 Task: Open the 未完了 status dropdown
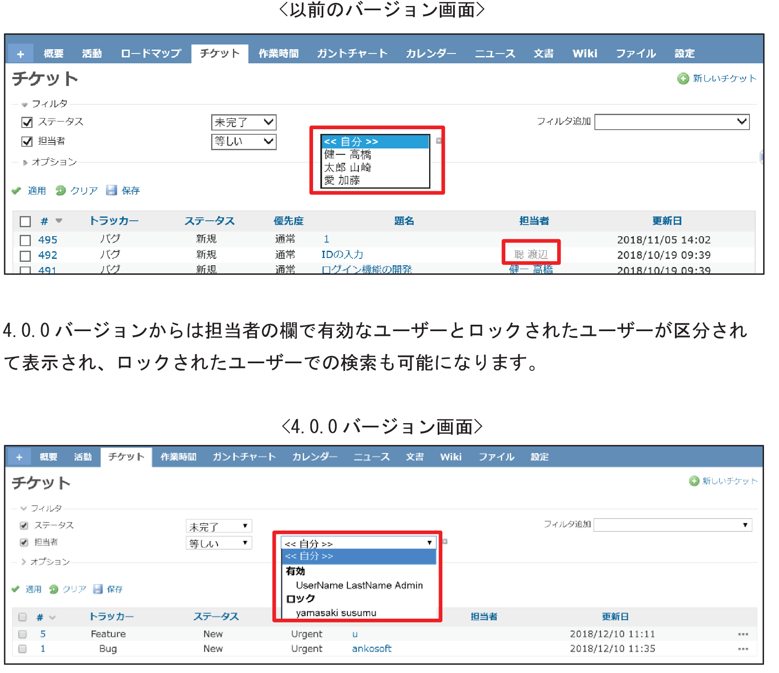pyautogui.click(x=244, y=122)
